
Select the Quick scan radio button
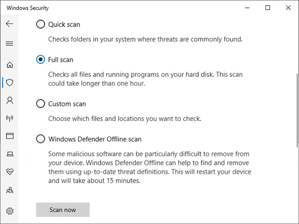click(x=40, y=24)
